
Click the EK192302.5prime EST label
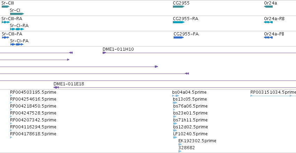(197, 141)
